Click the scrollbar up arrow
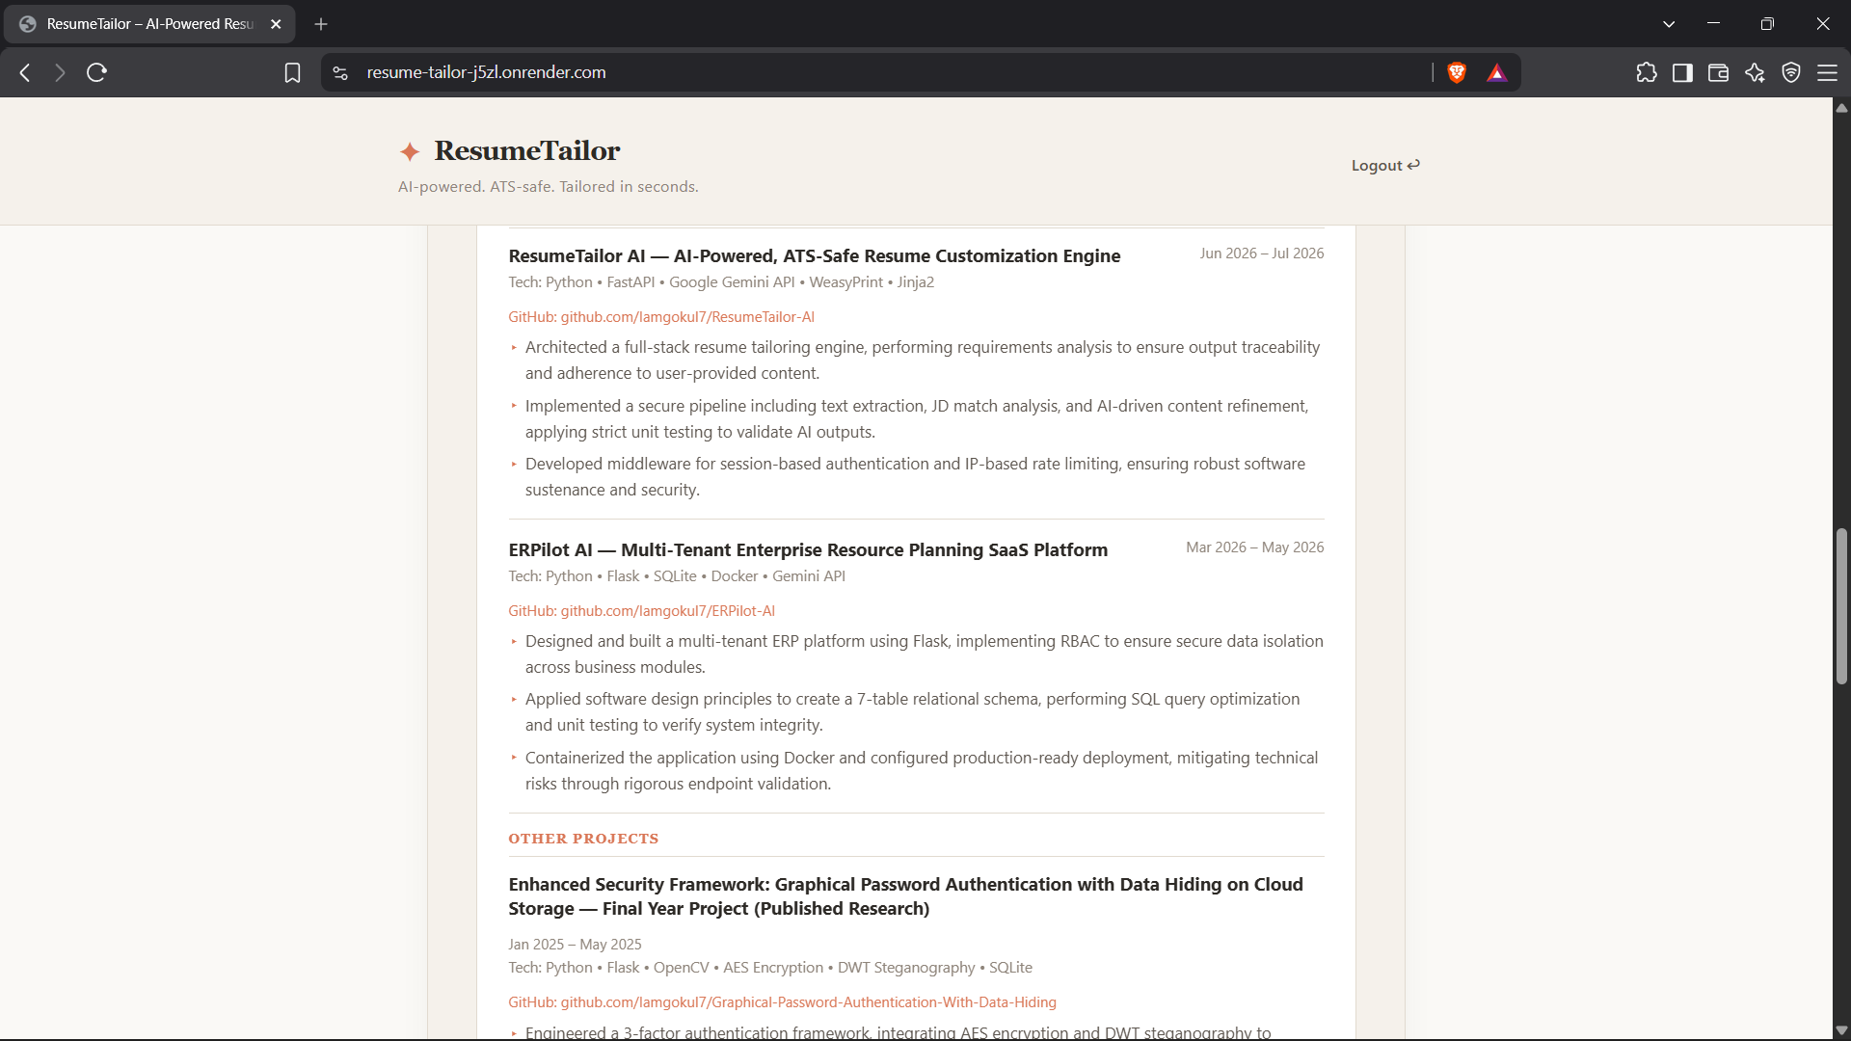 pos(1841,108)
